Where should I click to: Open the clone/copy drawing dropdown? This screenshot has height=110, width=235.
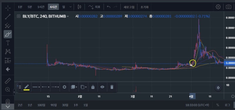83,87
